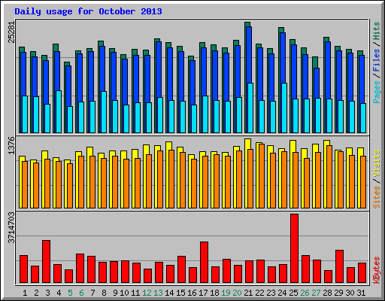Click the green day 13 axis label

pyautogui.click(x=158, y=293)
